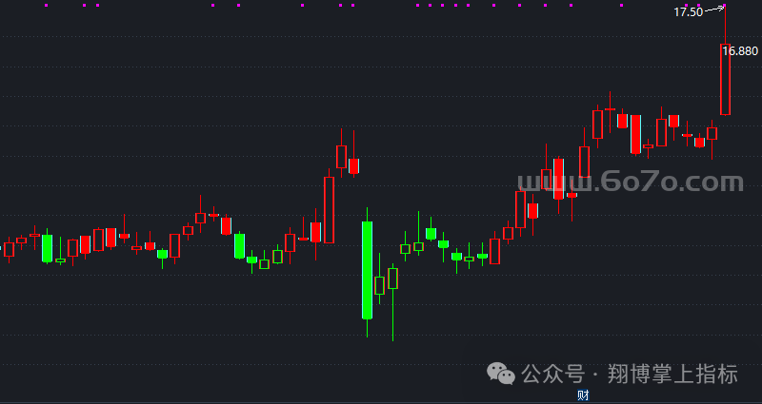Select the first green candlestick on the left
The image size is (762, 404).
coord(47,248)
